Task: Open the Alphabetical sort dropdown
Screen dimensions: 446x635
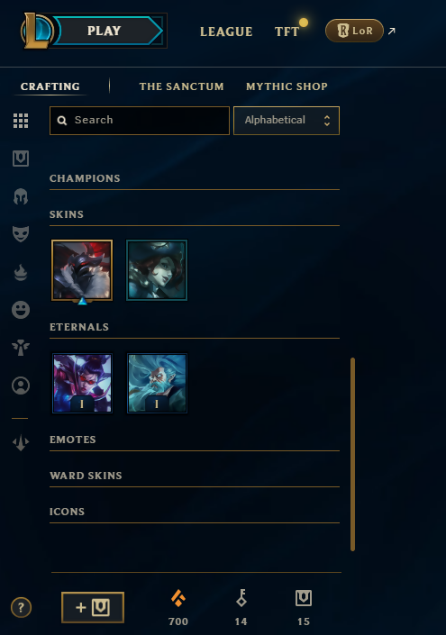Action: click(x=287, y=121)
